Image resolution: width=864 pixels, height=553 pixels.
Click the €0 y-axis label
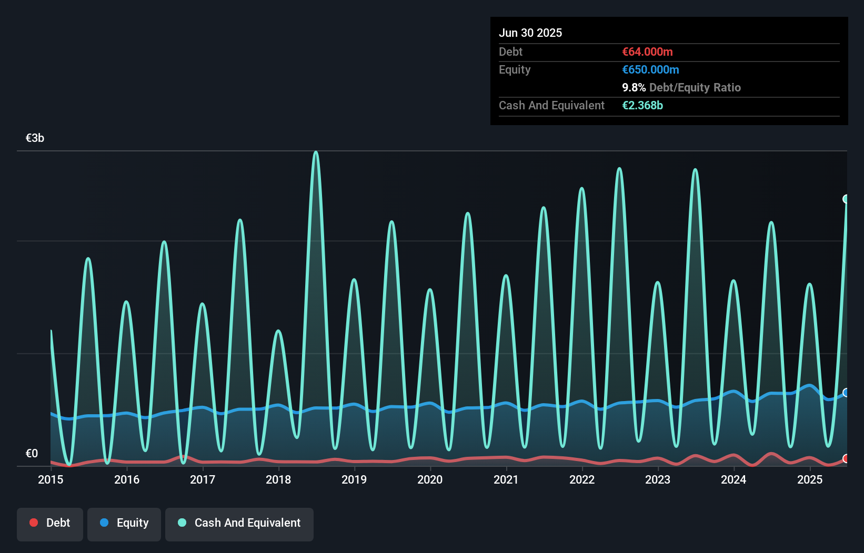[x=32, y=454]
